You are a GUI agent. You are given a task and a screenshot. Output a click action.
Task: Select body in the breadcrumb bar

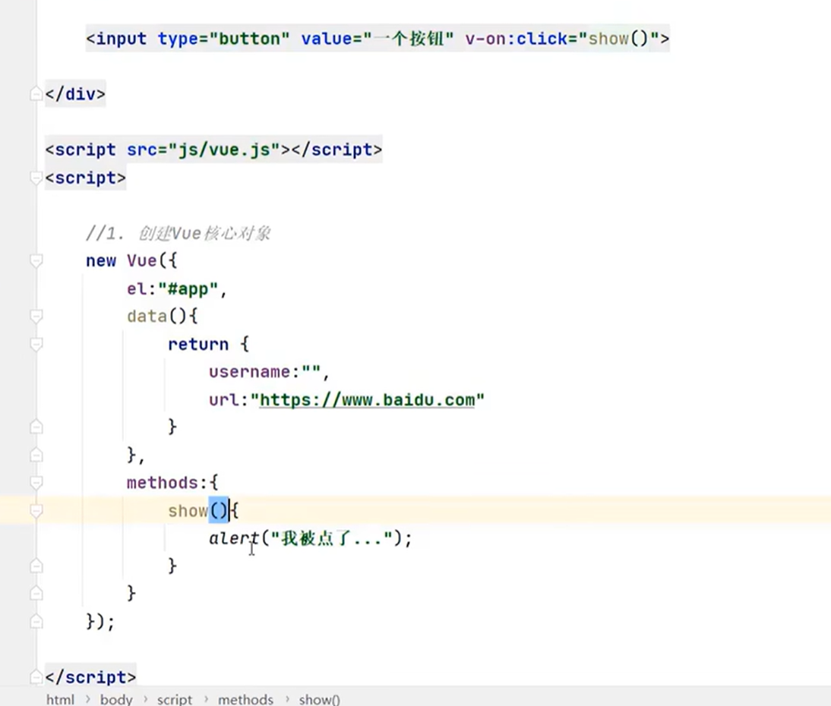point(116,699)
